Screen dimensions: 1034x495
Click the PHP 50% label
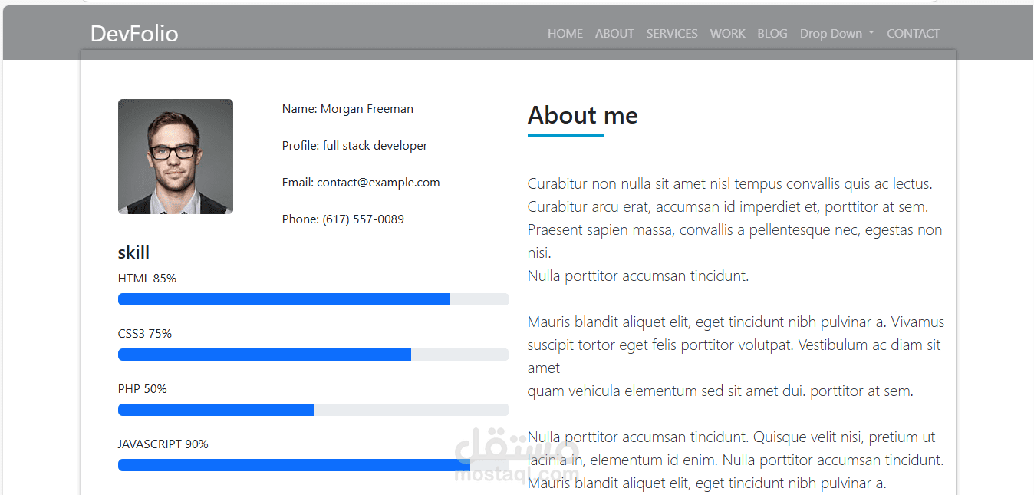[143, 389]
